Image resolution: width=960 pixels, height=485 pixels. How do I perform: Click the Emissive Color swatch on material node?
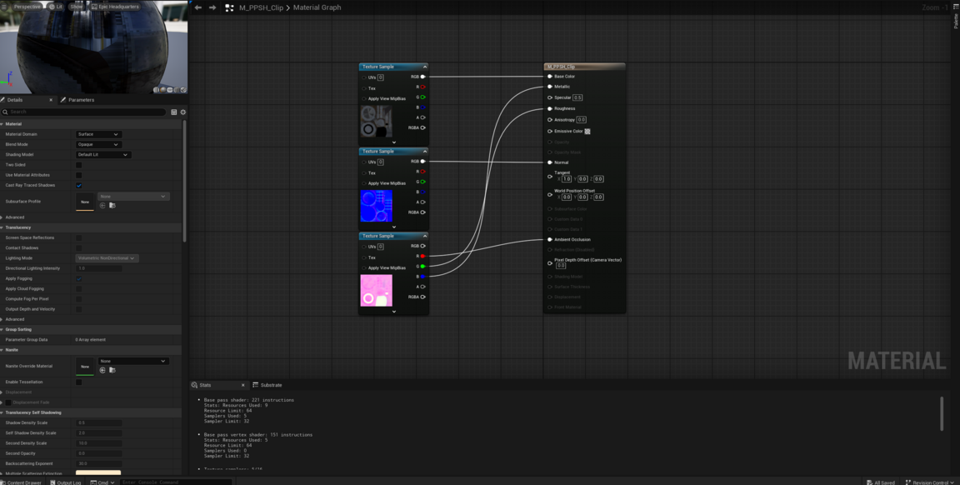coord(587,131)
